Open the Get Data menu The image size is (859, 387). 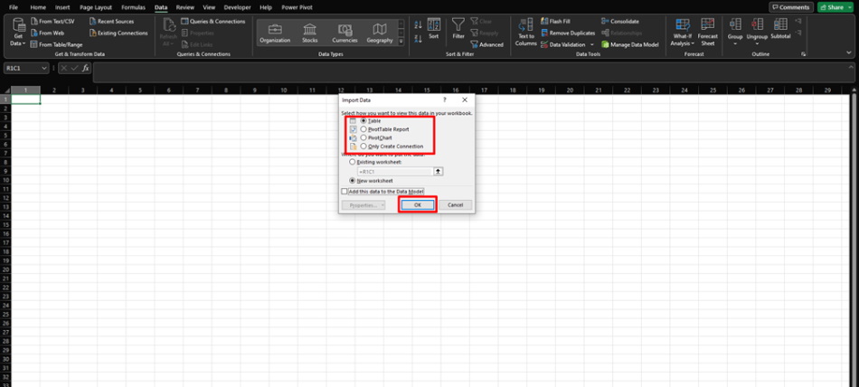click(x=19, y=32)
